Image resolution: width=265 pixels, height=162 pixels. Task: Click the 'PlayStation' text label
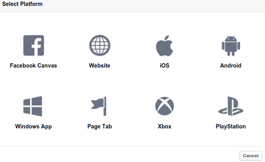(x=231, y=126)
